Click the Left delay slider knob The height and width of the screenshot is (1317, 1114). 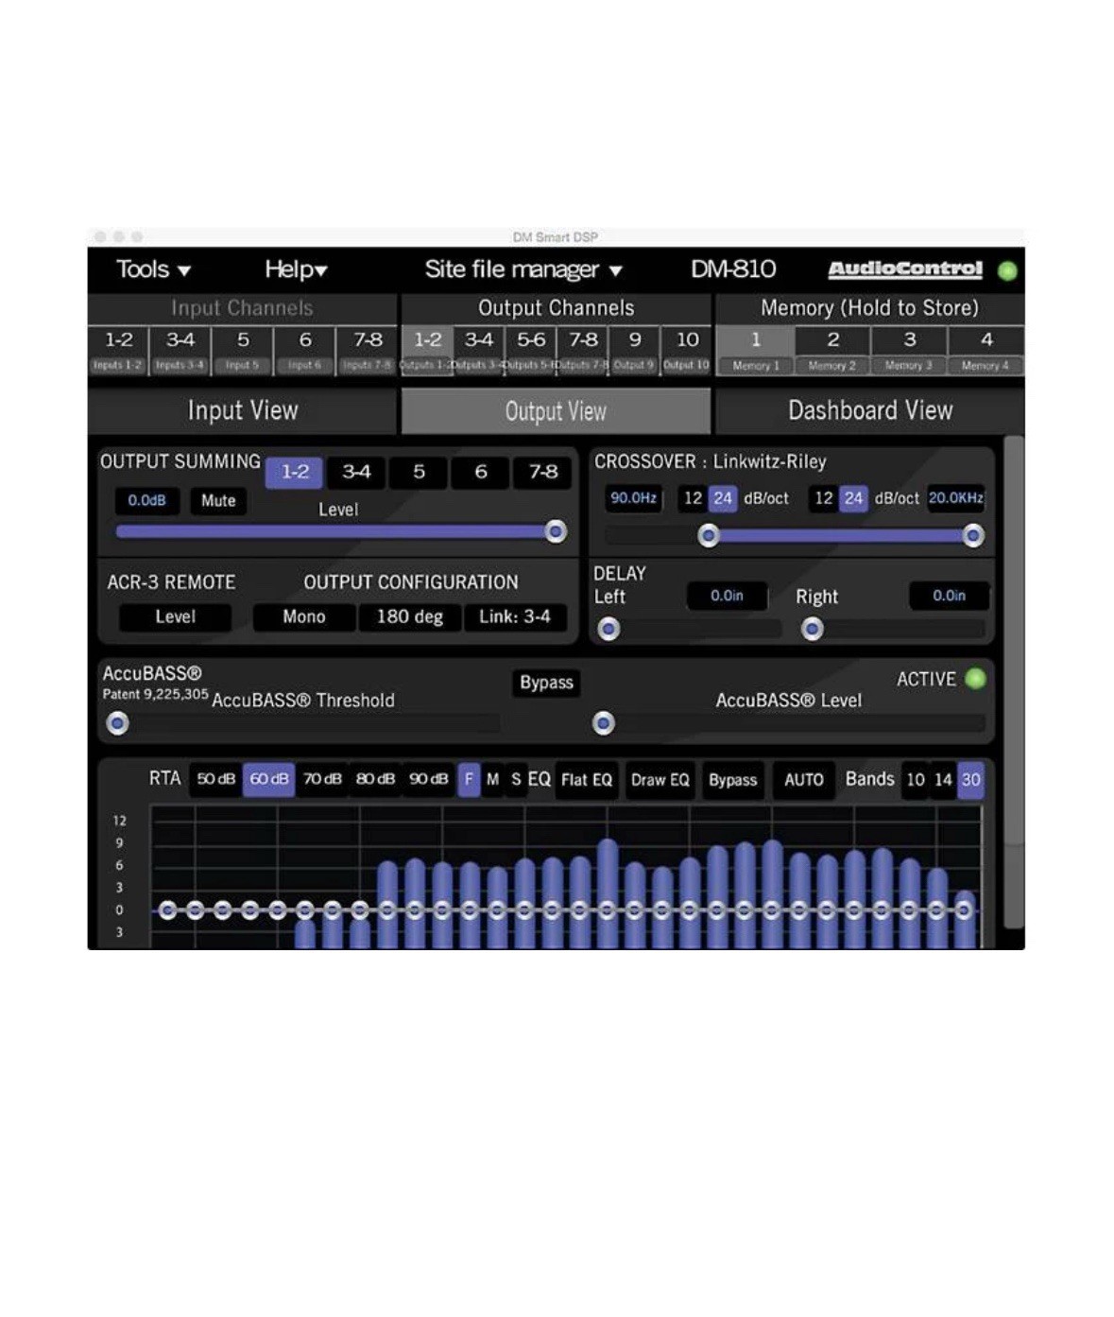(609, 629)
